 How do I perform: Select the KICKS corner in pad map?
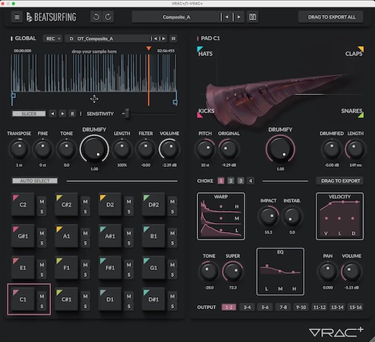point(205,112)
